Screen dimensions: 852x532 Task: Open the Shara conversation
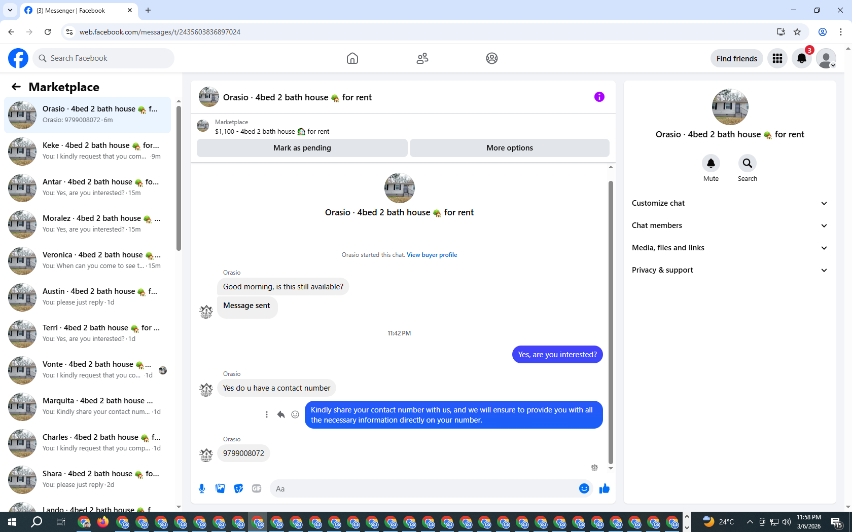87,479
